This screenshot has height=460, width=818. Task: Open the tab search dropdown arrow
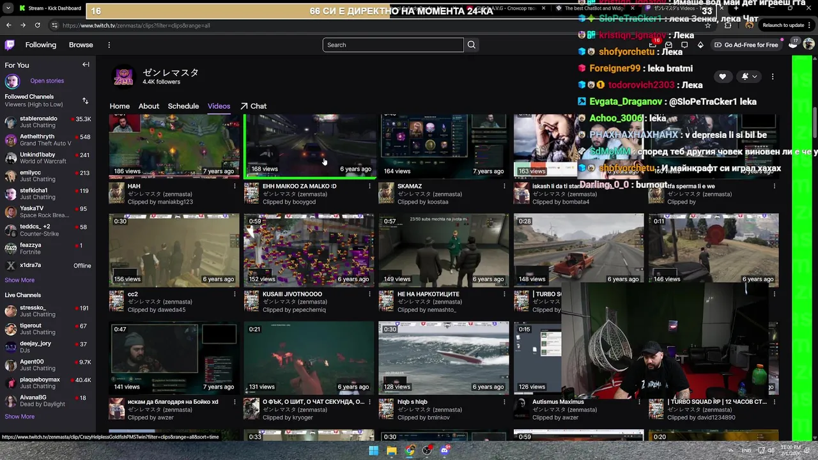coord(8,8)
